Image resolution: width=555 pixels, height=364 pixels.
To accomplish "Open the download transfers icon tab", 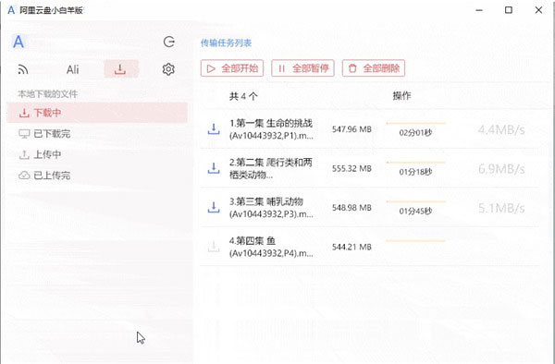I will tap(120, 69).
